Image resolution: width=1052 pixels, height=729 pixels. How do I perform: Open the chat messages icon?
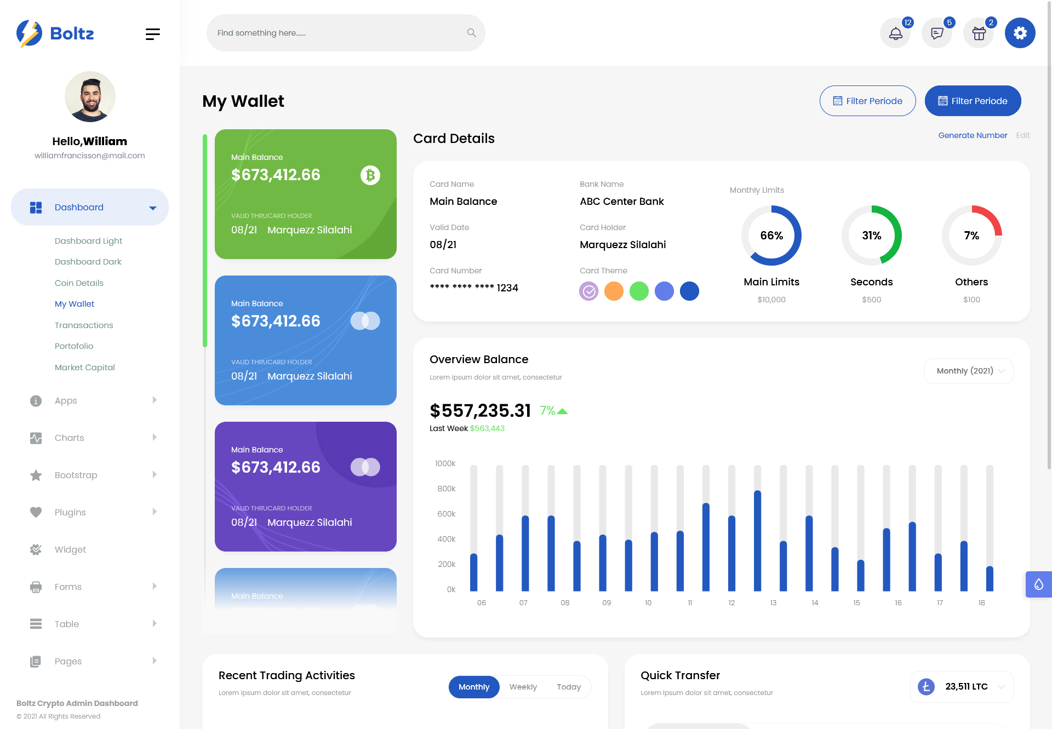(937, 33)
